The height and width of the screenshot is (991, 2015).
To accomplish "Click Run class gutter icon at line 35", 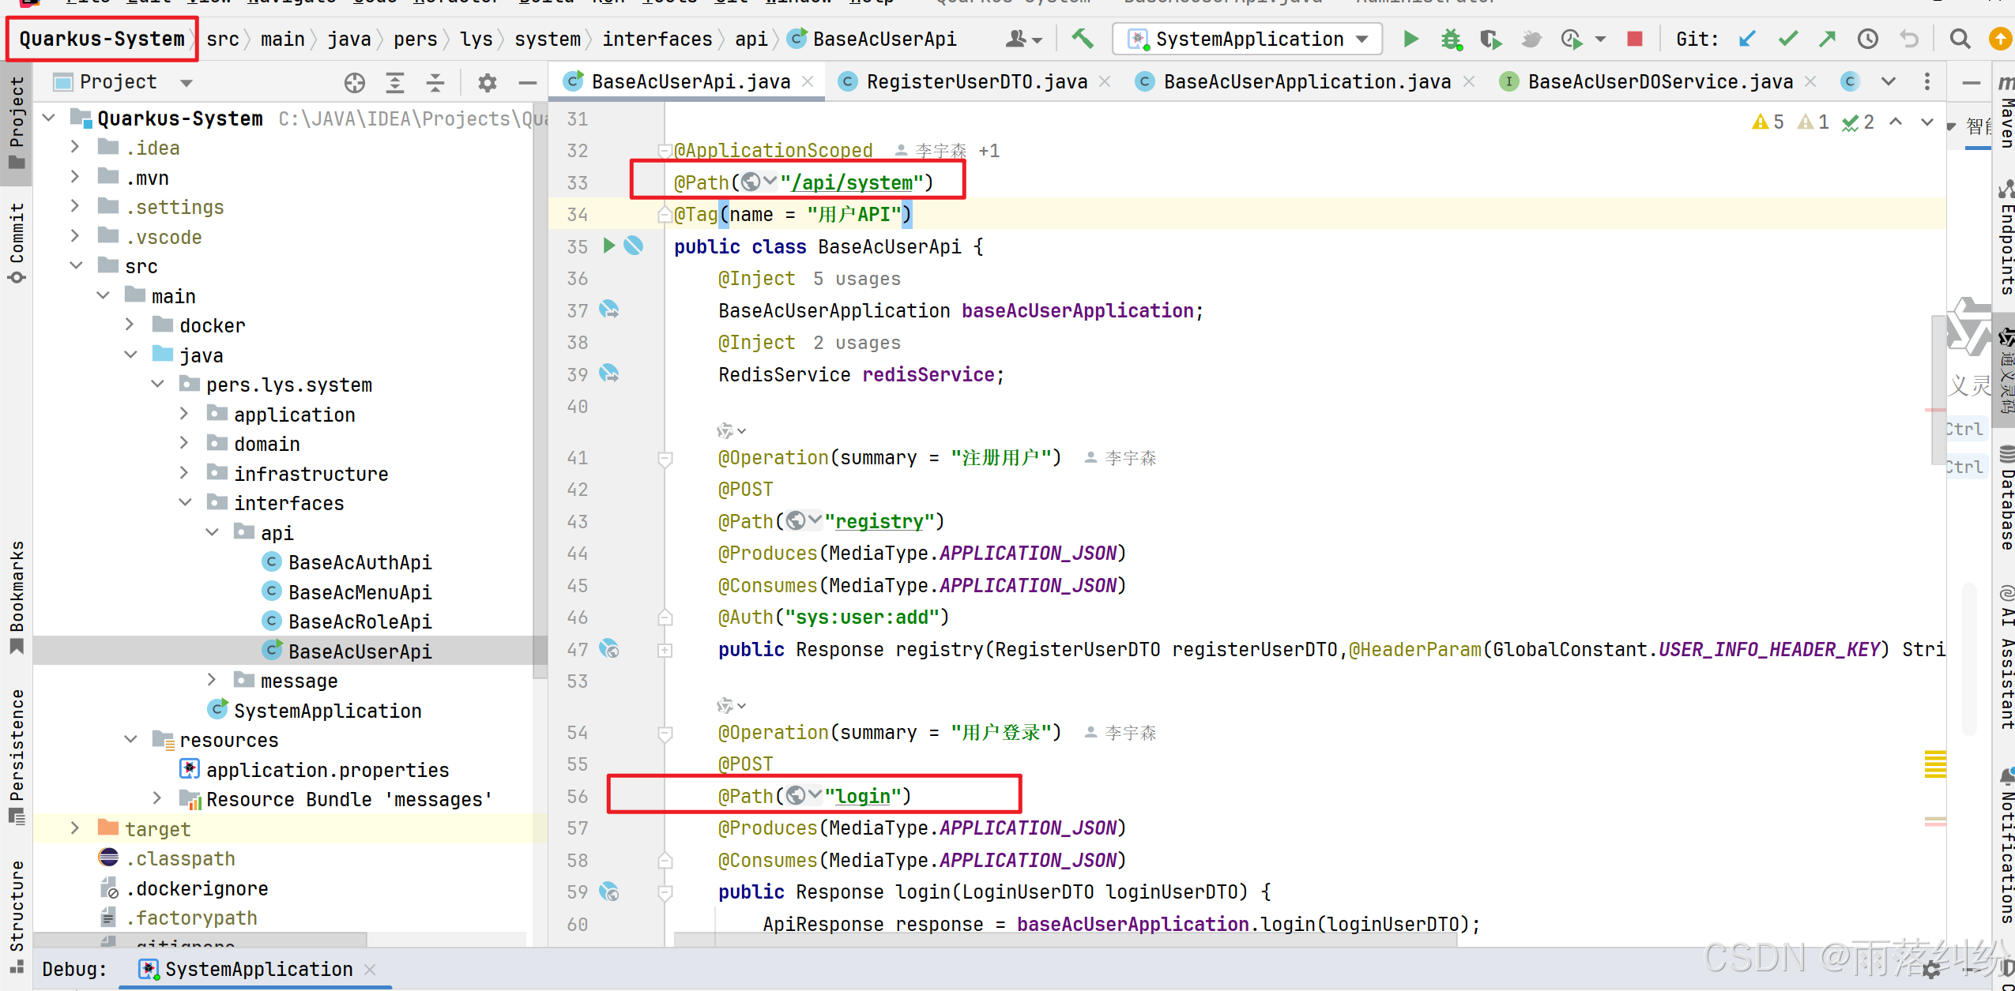I will pyautogui.click(x=608, y=246).
